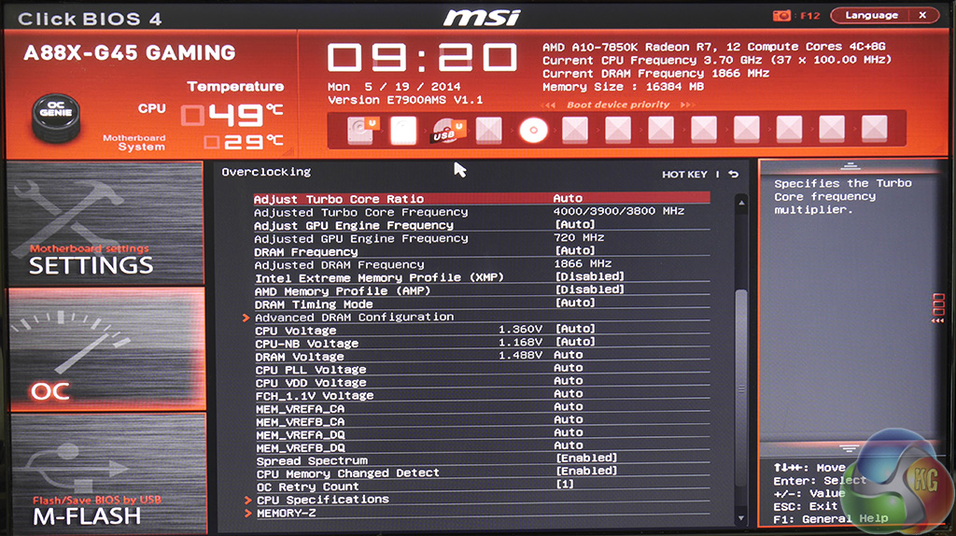Toggle AMD Memory Profile (AMP) [Disabled]
This screenshot has height=536, width=956.
pos(590,290)
